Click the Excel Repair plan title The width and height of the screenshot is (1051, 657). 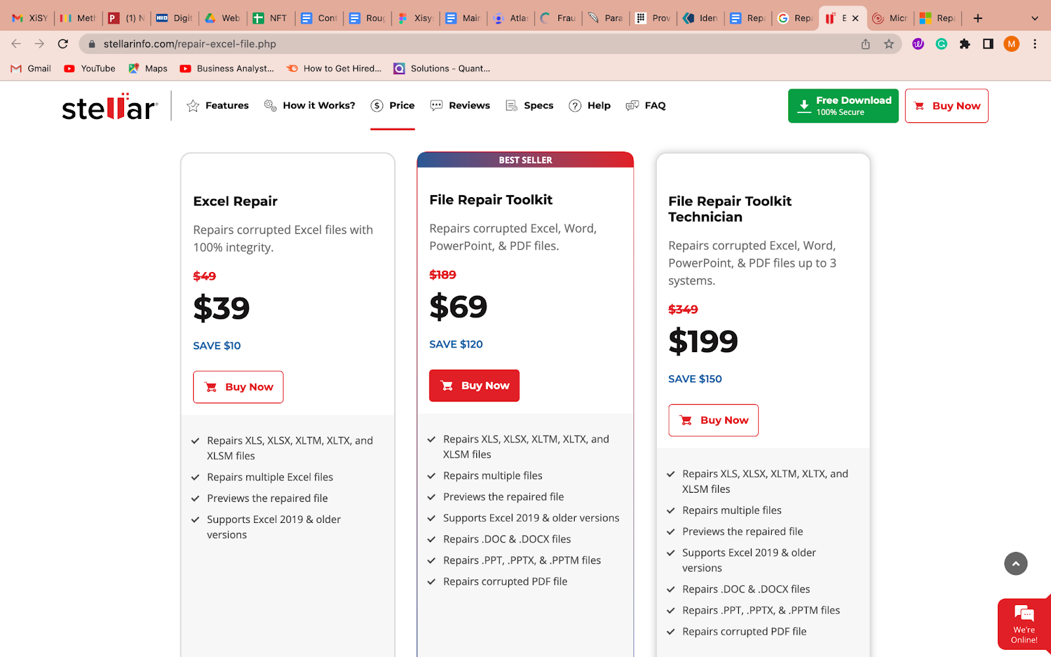(x=235, y=201)
